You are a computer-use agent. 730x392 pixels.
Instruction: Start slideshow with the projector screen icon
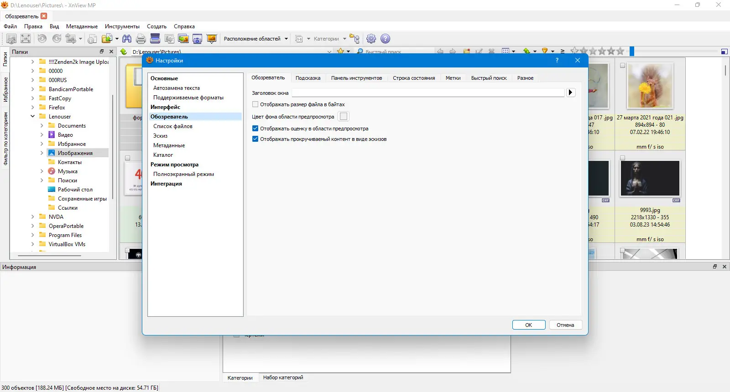tap(211, 39)
